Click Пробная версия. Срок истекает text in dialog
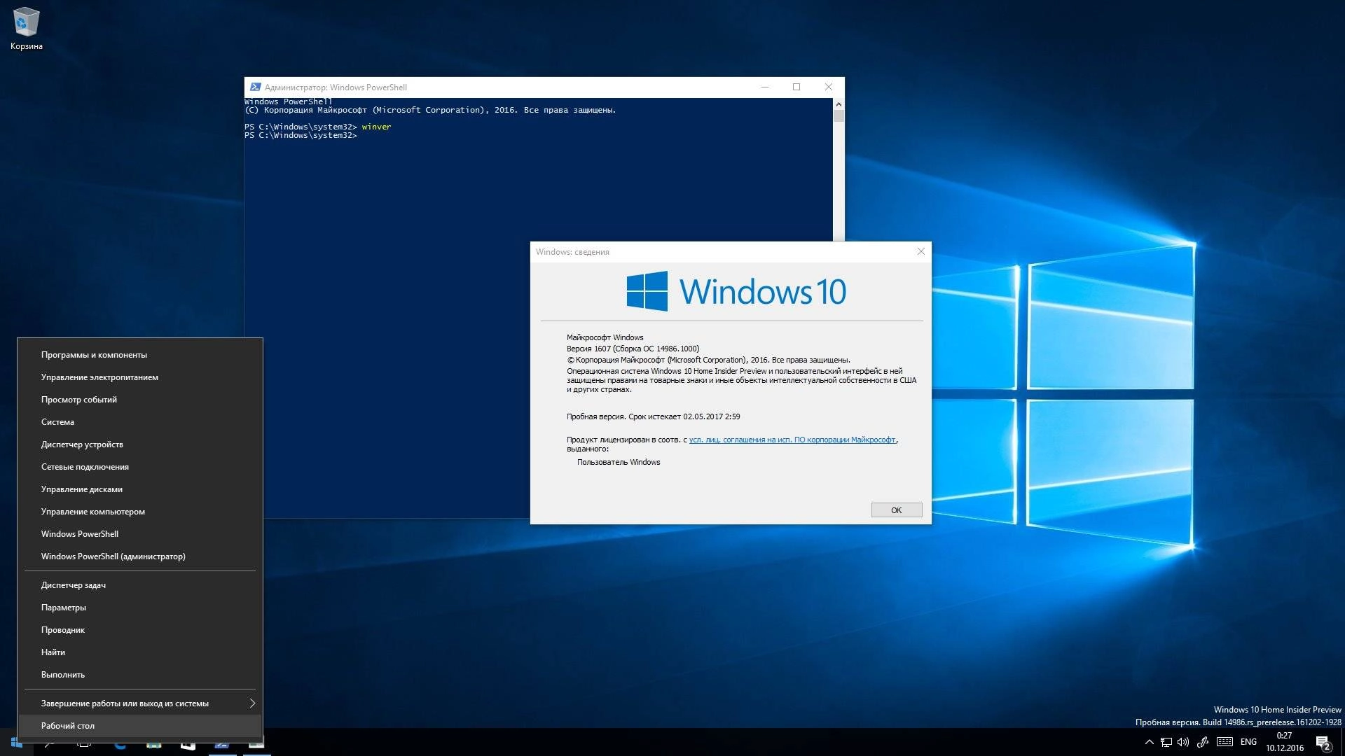The image size is (1345, 756). 653,416
